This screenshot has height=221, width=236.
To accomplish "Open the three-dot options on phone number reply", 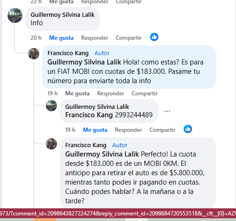I will pos(167,111).
